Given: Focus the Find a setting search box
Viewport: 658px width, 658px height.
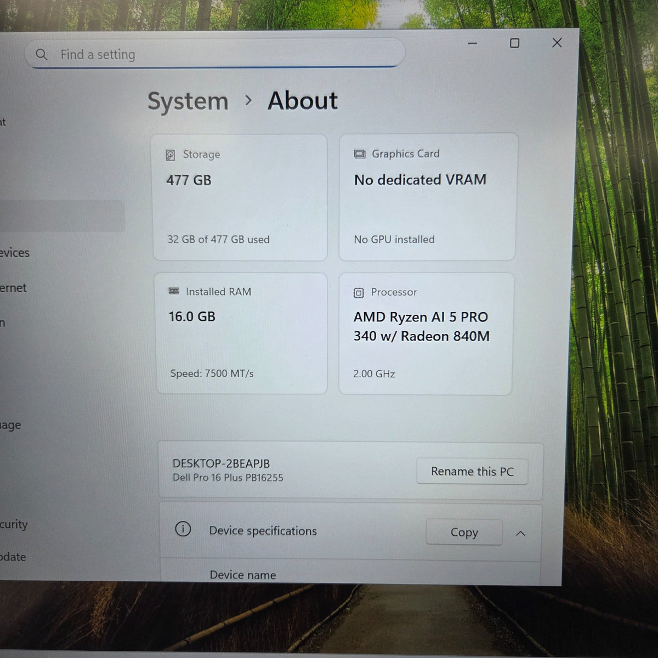Looking at the screenshot, I should pyautogui.click(x=215, y=54).
